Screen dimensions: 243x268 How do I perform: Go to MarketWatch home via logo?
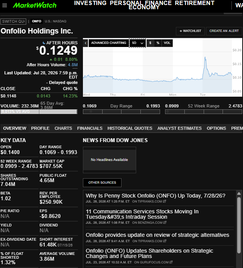pyautogui.click(x=35, y=5)
